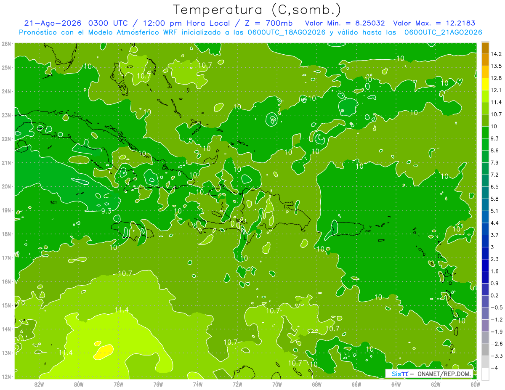505x390 pixels.
Task: Click the 15N latitude axis label
Action: click(6, 305)
